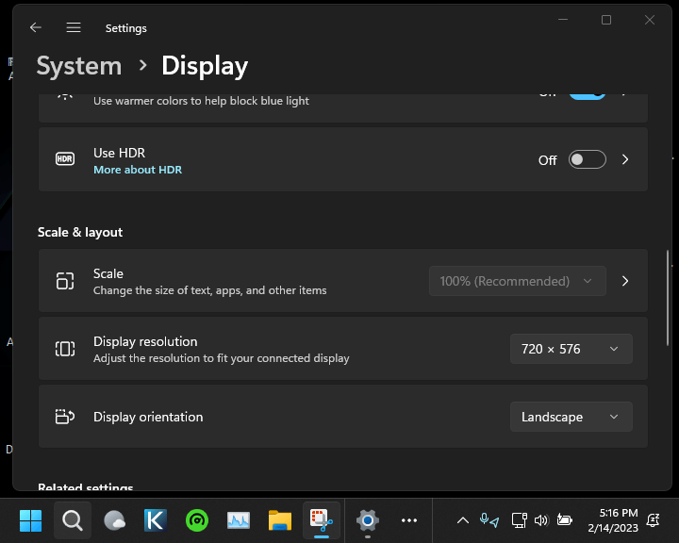Open the More about HDR link

tap(138, 171)
